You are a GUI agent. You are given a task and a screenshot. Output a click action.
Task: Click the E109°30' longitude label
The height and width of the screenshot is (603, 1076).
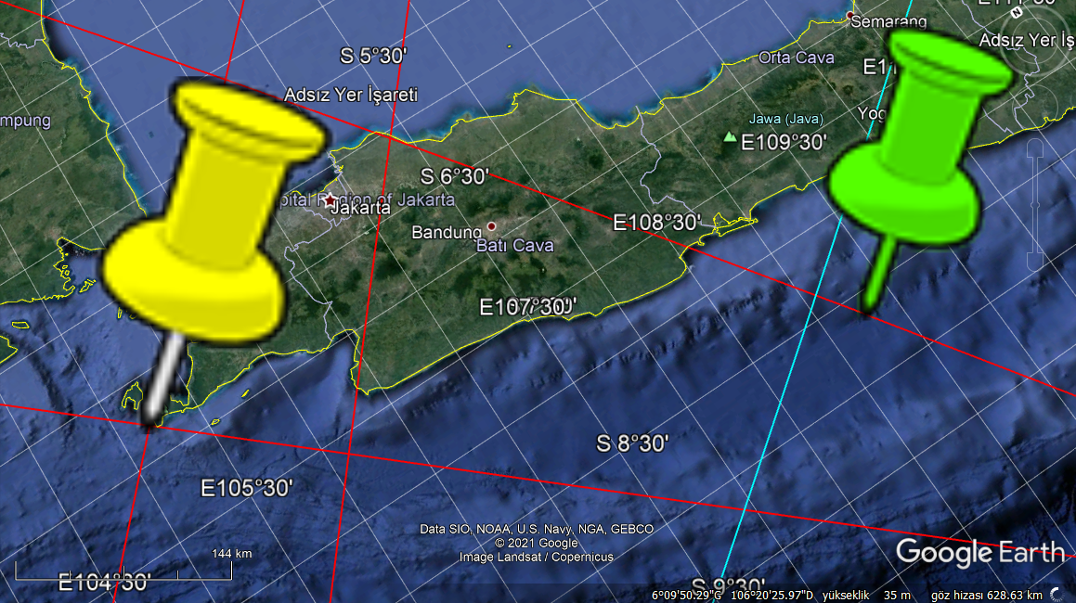coord(784,142)
